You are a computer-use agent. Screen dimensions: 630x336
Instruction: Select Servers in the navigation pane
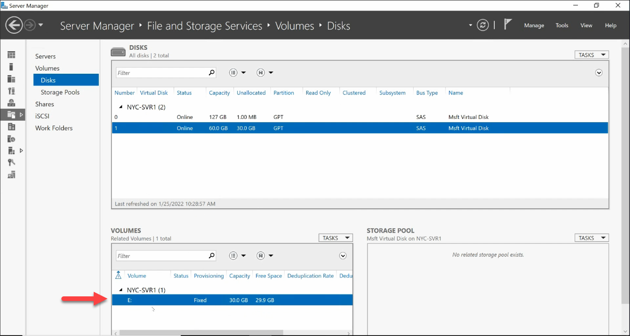point(46,56)
